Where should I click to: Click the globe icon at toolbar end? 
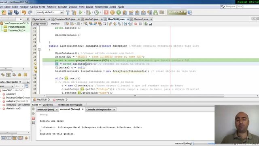[x=190, y=13]
